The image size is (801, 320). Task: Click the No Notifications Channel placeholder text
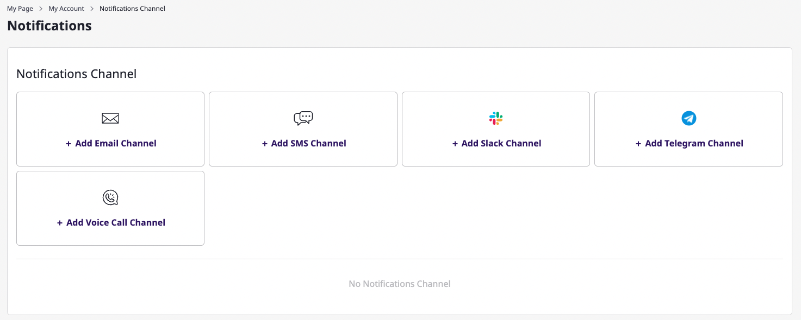pyautogui.click(x=400, y=284)
